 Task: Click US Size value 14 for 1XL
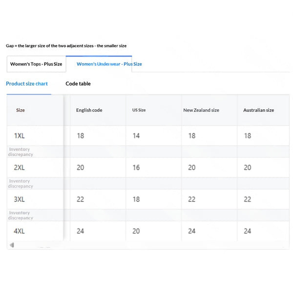136,136
